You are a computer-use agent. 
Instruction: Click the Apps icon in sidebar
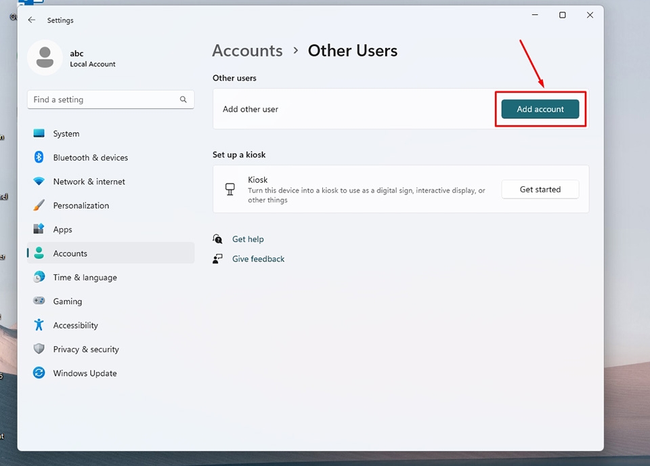39,229
